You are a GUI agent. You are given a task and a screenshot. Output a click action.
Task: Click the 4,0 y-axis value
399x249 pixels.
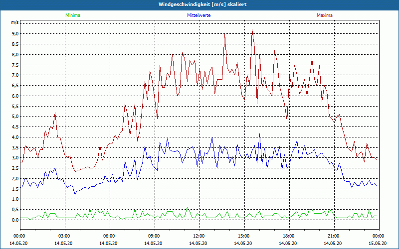point(15,137)
